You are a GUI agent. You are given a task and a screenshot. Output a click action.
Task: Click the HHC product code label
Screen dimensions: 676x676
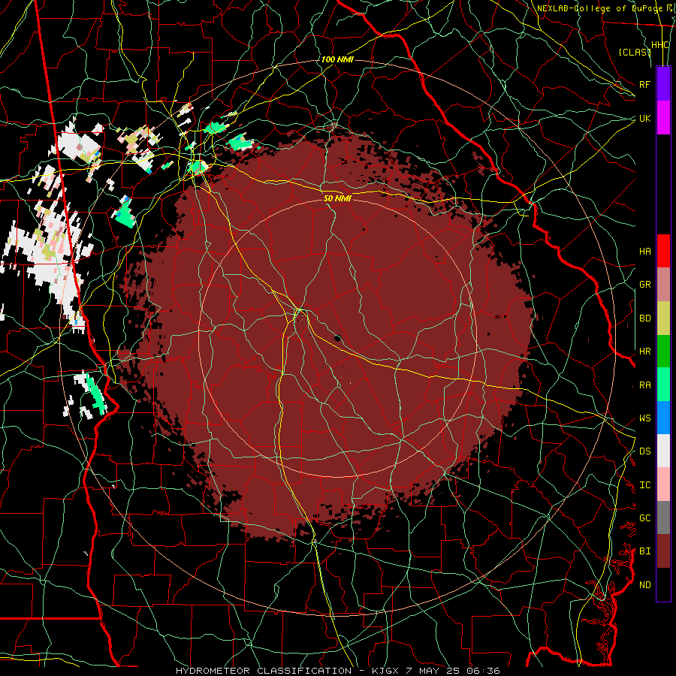coord(660,45)
